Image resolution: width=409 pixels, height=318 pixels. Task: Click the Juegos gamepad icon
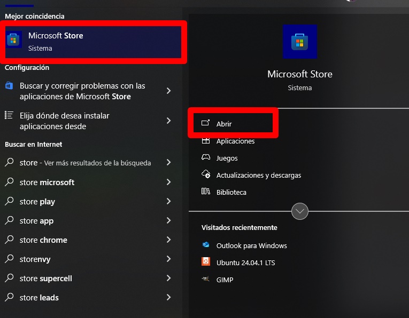[x=205, y=157]
